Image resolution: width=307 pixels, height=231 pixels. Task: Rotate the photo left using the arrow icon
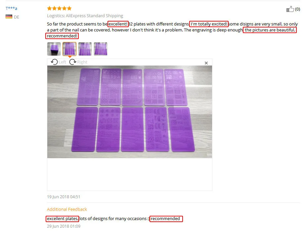(54, 62)
